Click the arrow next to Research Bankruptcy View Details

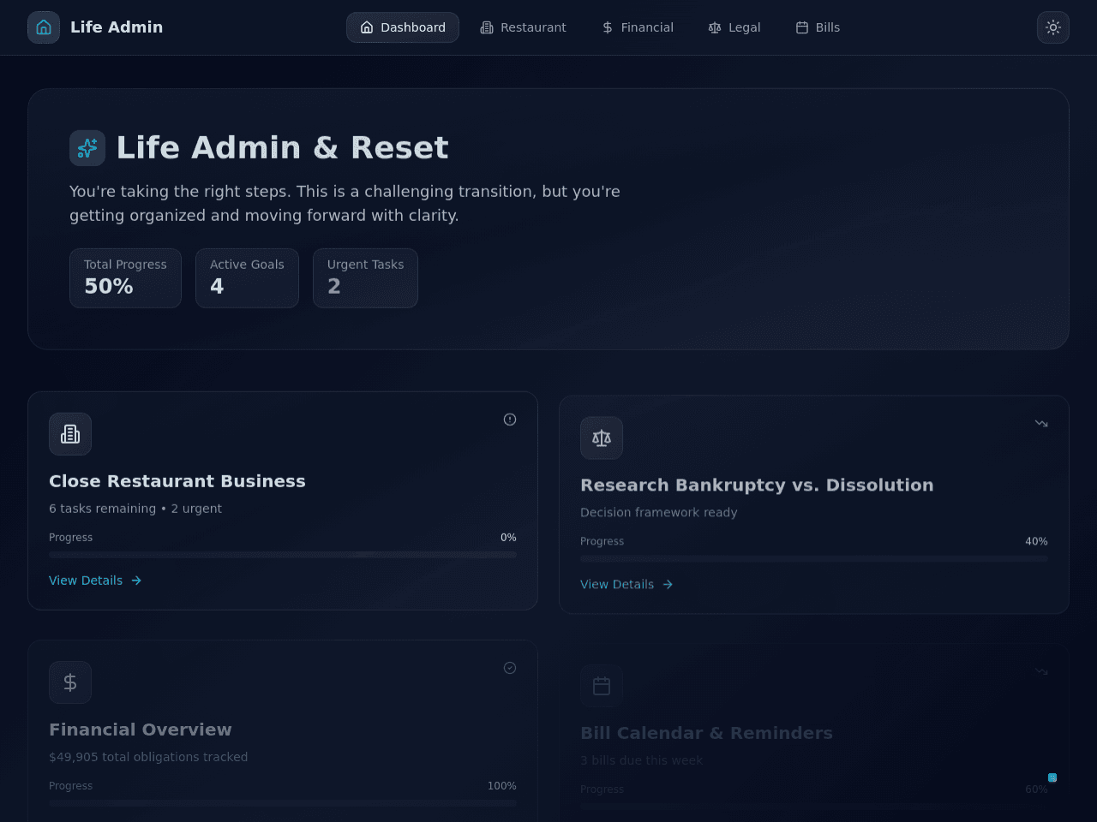pyautogui.click(x=668, y=585)
